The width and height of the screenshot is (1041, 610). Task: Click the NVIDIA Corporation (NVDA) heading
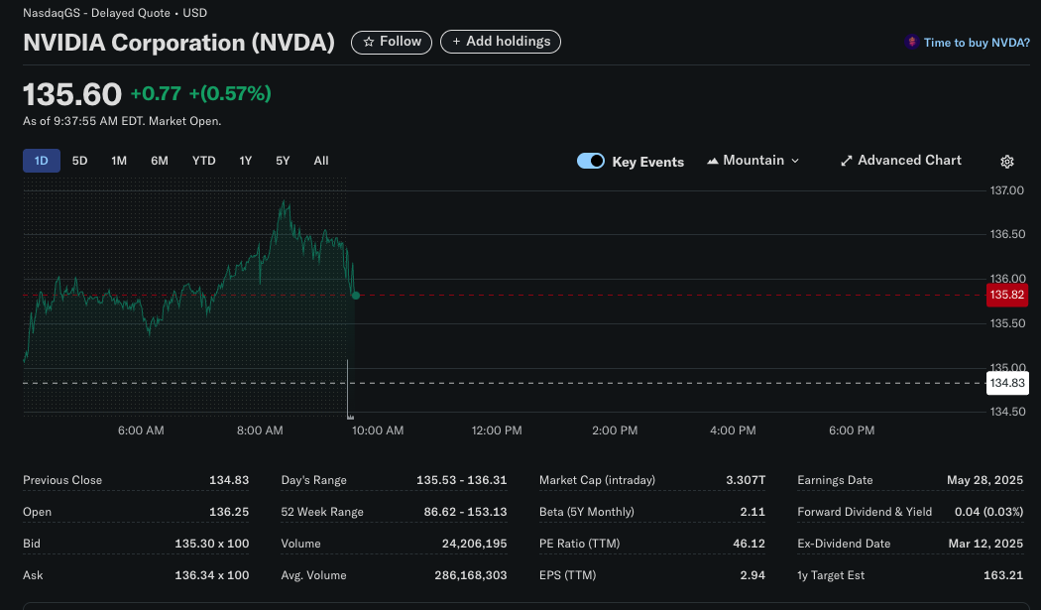[x=178, y=43]
